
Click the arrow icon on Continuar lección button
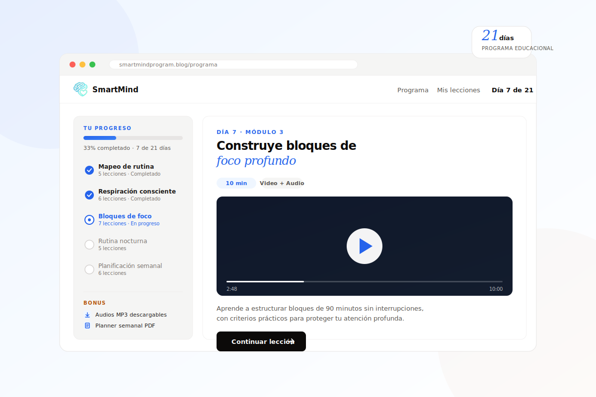pos(292,341)
